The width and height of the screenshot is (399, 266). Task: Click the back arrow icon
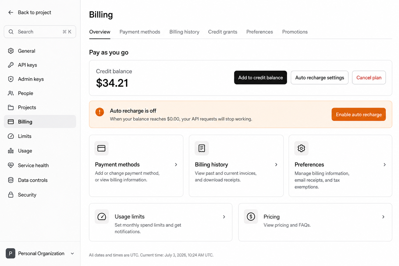(11, 12)
